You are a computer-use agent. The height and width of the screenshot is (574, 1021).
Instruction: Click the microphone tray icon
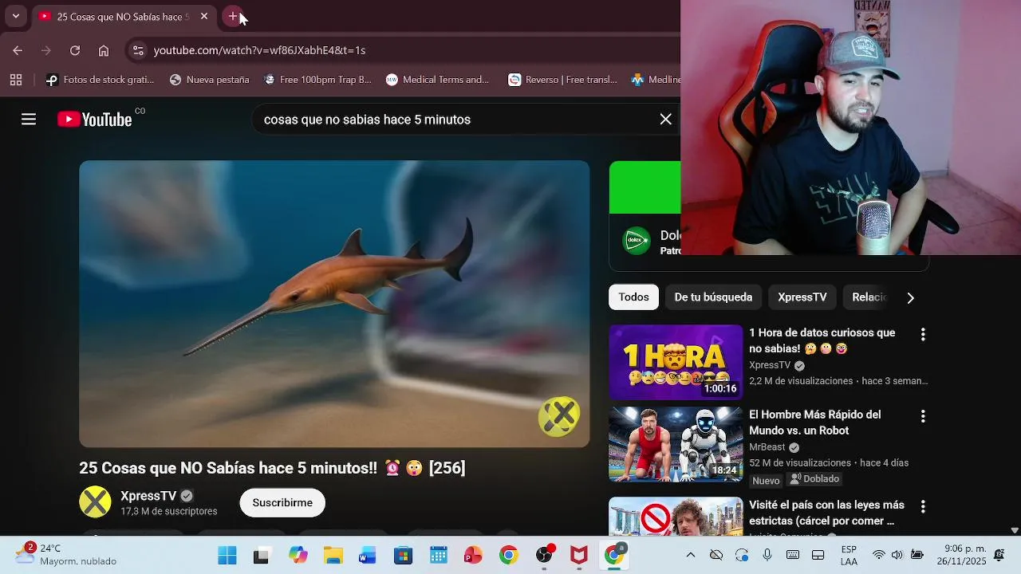(767, 555)
